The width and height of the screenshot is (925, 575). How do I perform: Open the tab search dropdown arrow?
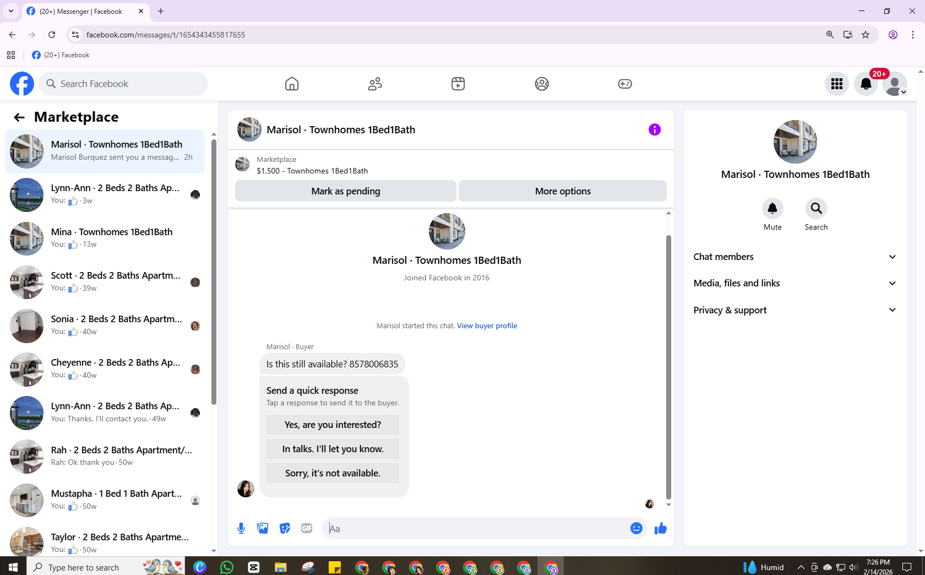pos(11,11)
